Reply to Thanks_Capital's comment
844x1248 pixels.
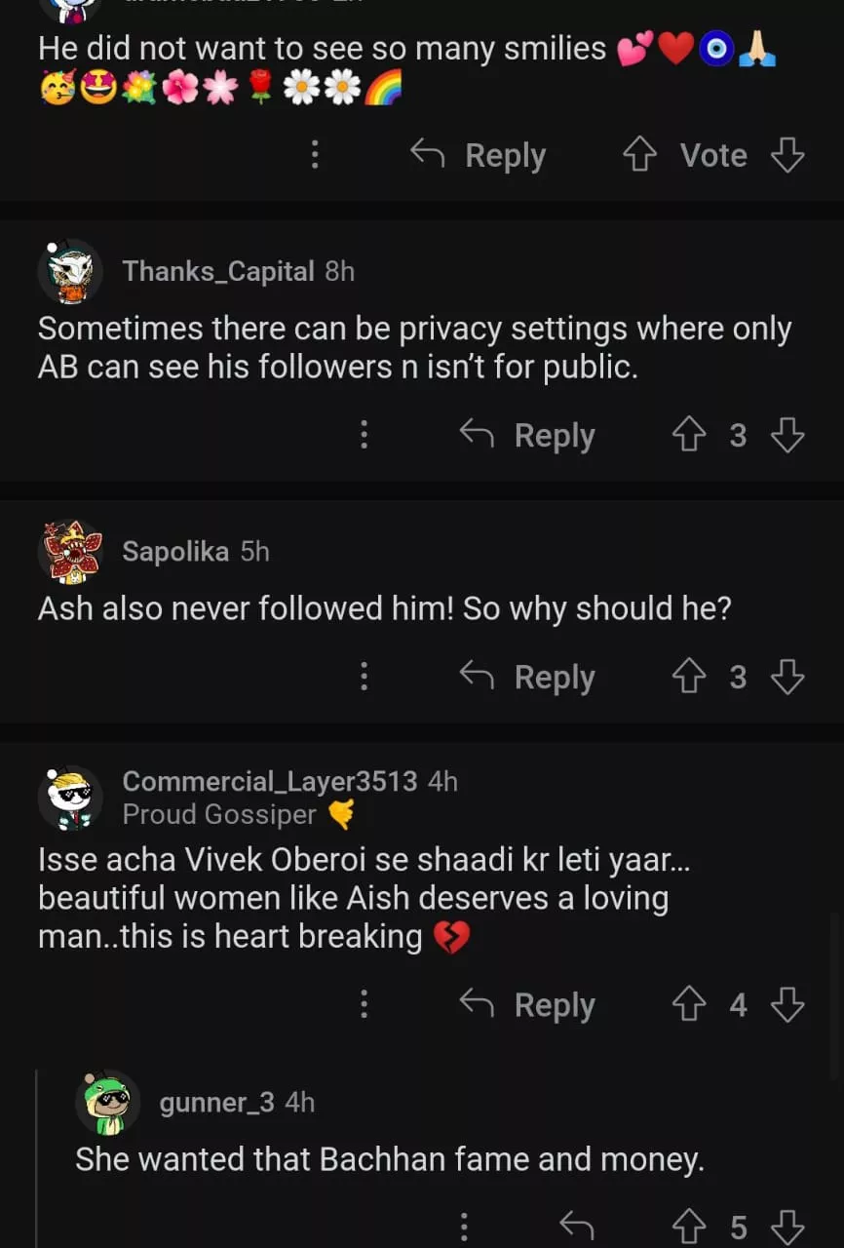(527, 435)
